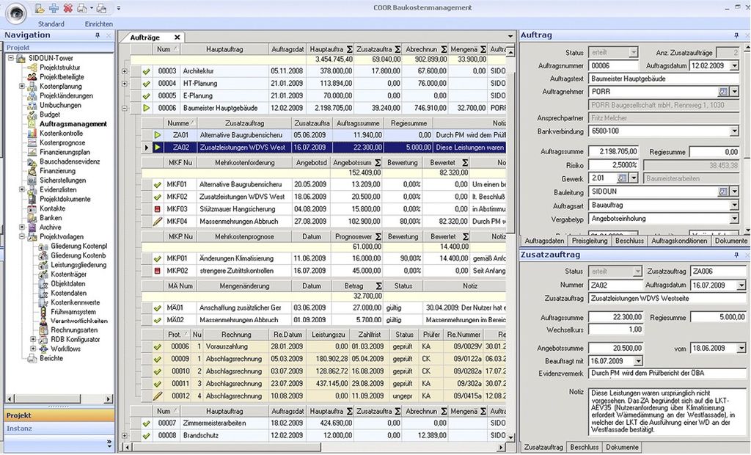Select Auftragsmanagement in the tree
Image resolution: width=751 pixels, height=455 pixels.
tap(73, 124)
